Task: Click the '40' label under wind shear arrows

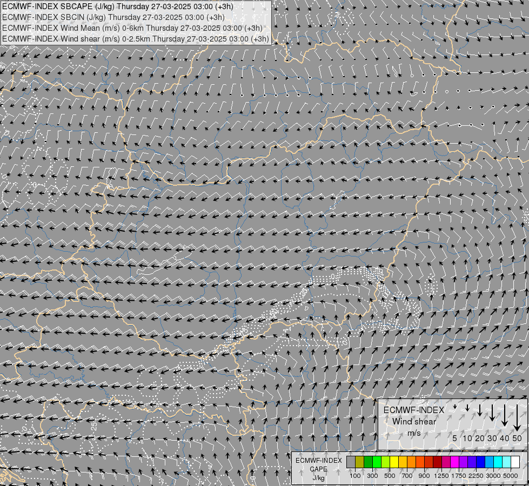Action: click(504, 438)
